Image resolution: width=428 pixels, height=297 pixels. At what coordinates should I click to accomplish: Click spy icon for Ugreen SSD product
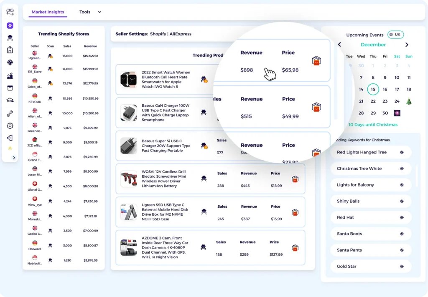point(204,211)
